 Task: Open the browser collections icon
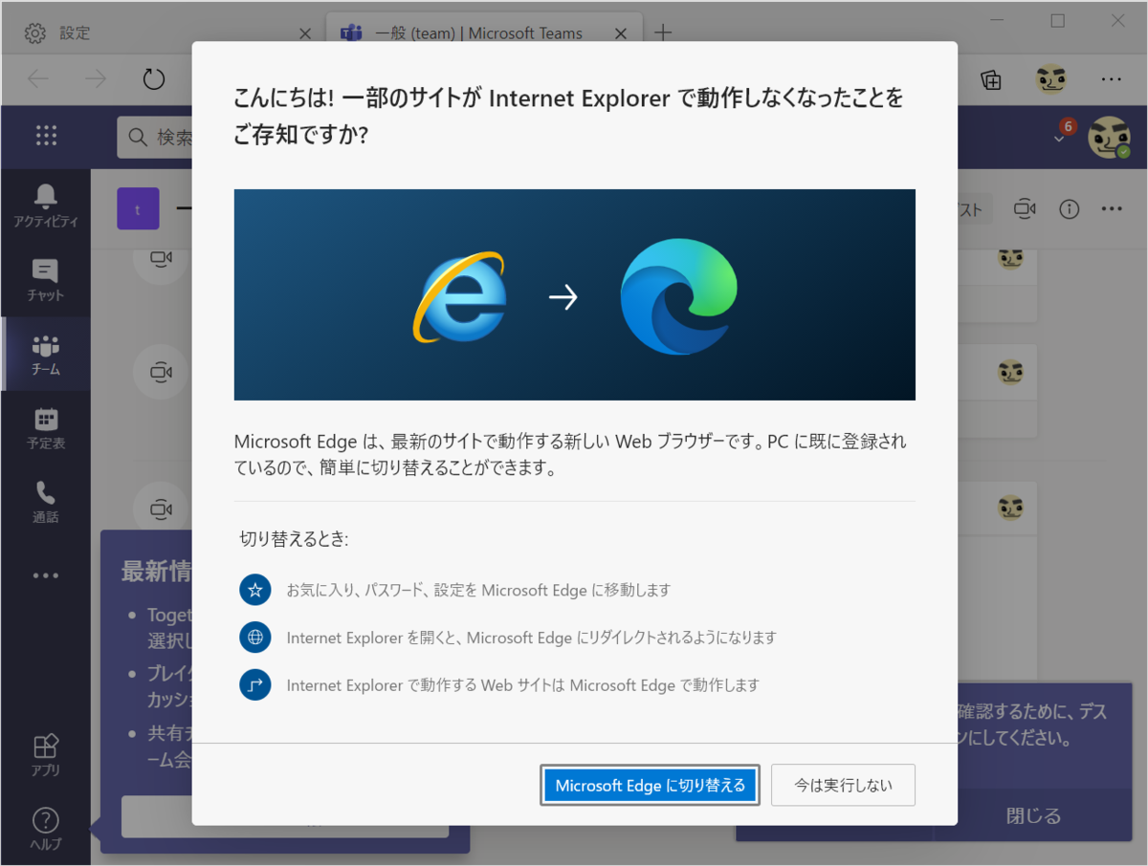point(992,80)
